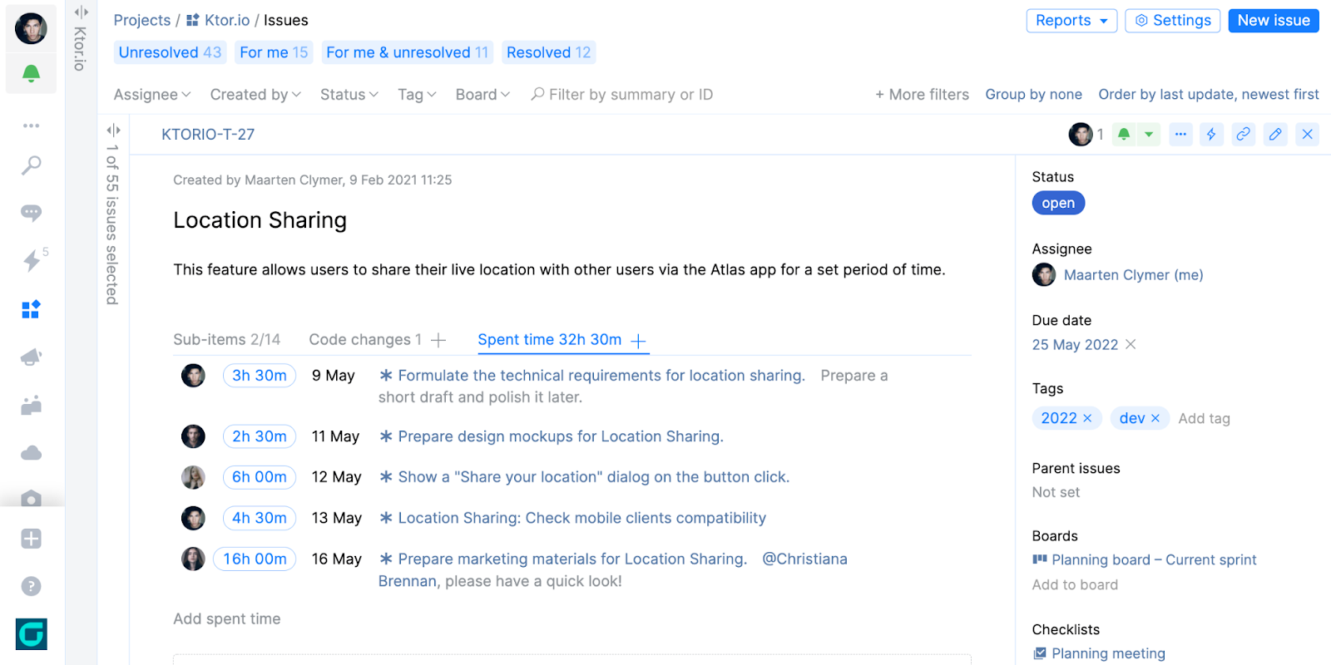The height and width of the screenshot is (665, 1331).
Task: Change Order by last update sorting
Action: (1209, 95)
